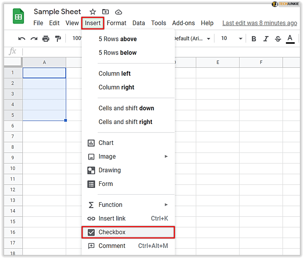
Task: Toggle strikethrough formatting
Action: pos(278,39)
